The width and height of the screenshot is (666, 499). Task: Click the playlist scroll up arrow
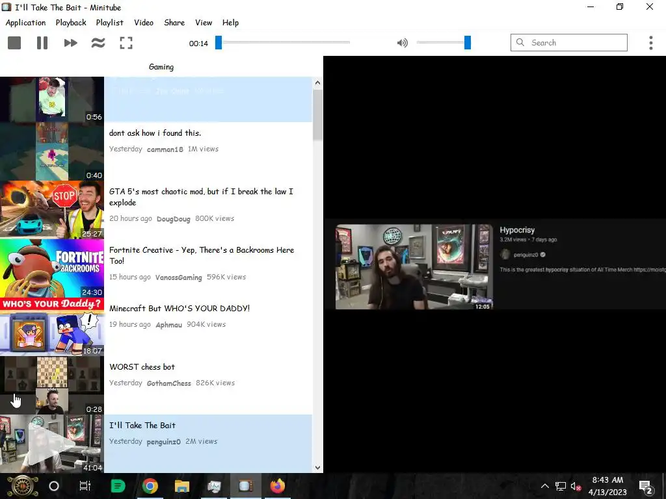pos(317,83)
